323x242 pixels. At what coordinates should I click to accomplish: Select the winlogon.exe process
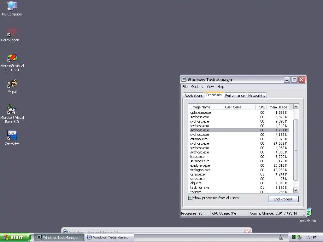[x=239, y=170]
